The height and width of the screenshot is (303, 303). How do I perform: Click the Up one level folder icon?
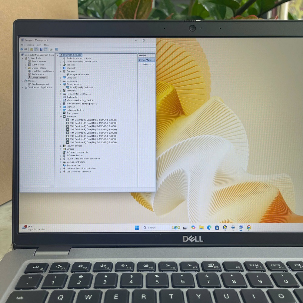[32, 49]
